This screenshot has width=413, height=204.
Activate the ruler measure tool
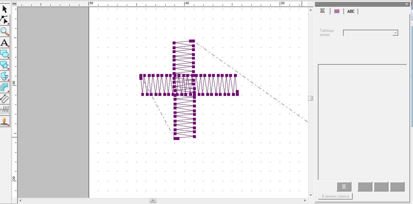point(5,99)
